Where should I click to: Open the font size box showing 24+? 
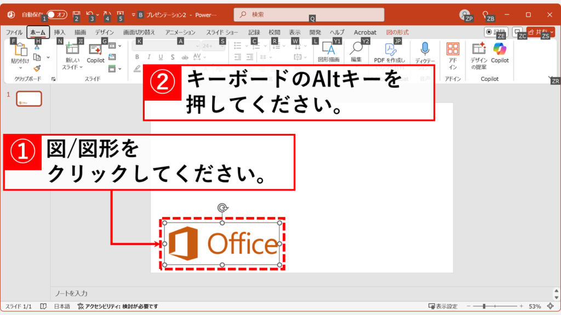click(x=213, y=46)
